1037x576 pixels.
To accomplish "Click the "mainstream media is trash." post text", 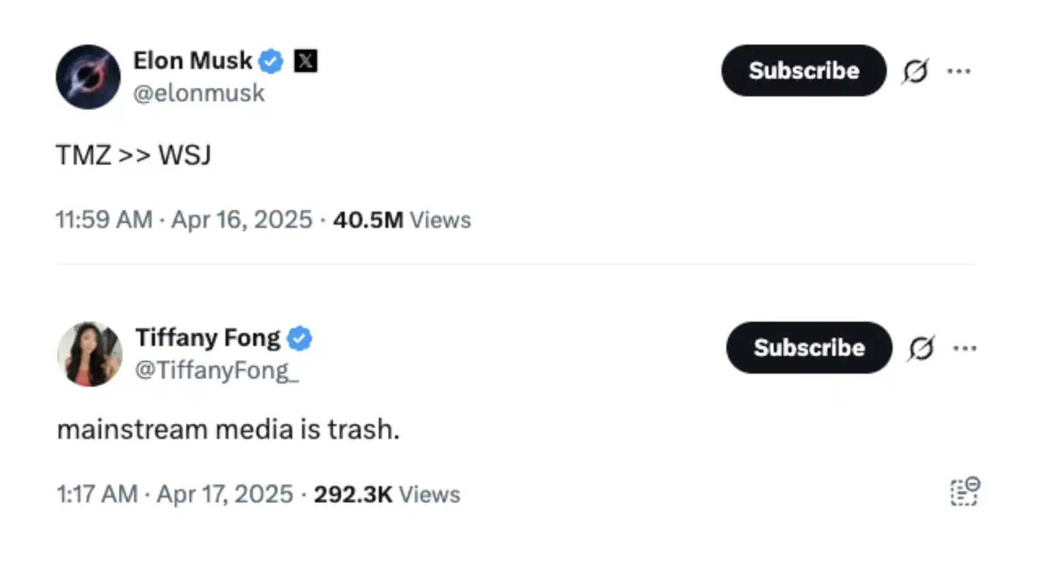I will click(228, 430).
